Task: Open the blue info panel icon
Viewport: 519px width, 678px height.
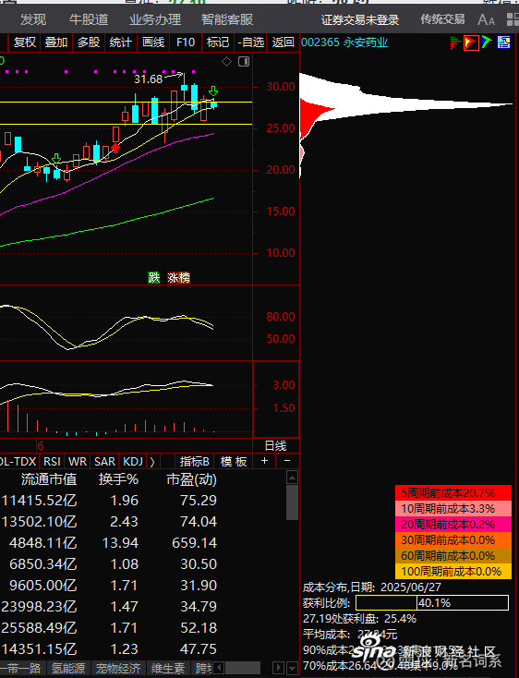Action: 503,42
